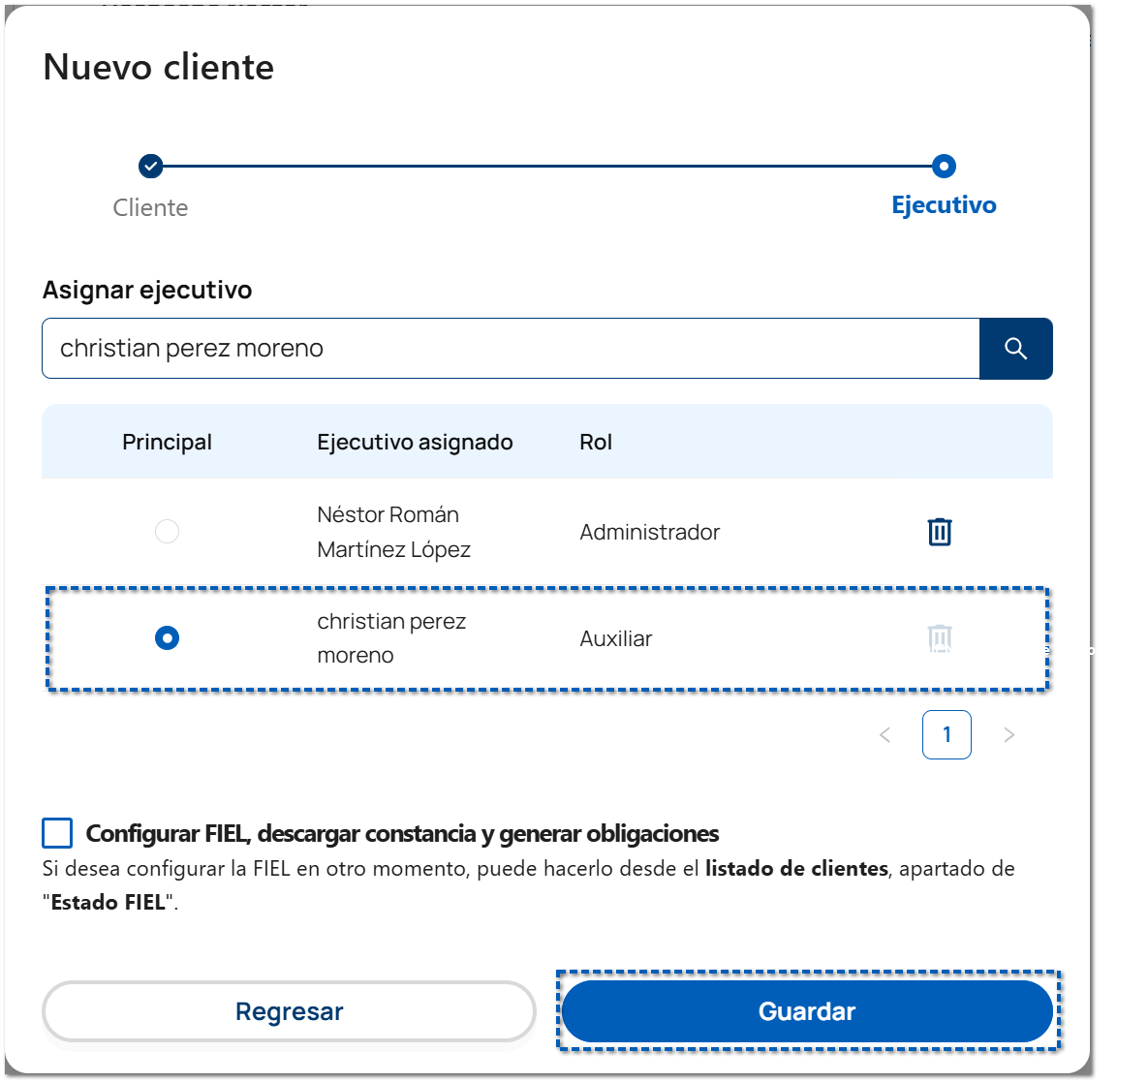Screen dimensions: 1148x1083
Task: Click the magnifier search icon button
Action: [x=1015, y=349]
